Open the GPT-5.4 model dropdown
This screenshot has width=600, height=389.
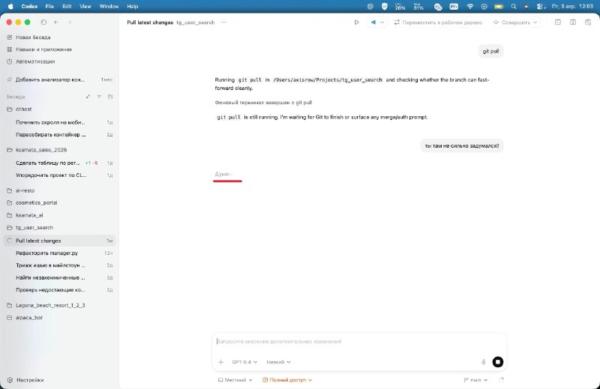pos(244,361)
